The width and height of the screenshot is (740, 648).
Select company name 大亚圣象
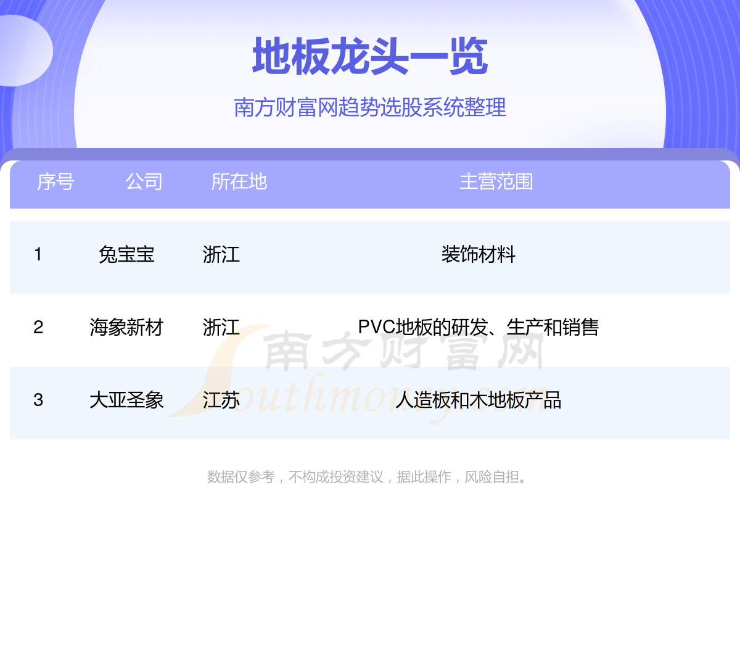(126, 400)
